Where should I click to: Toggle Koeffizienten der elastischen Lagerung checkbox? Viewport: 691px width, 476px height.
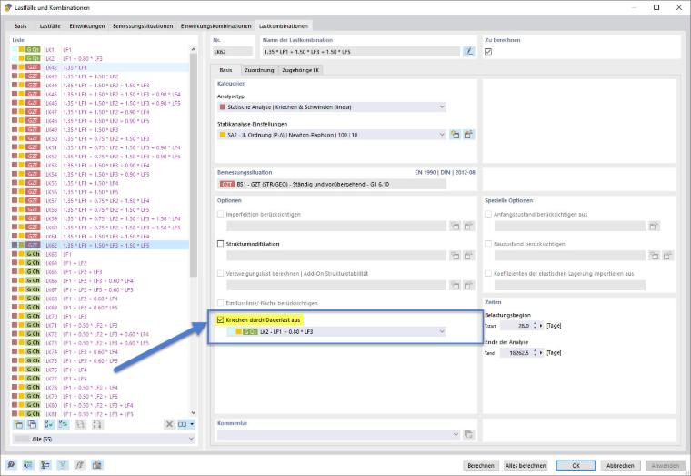coord(488,274)
